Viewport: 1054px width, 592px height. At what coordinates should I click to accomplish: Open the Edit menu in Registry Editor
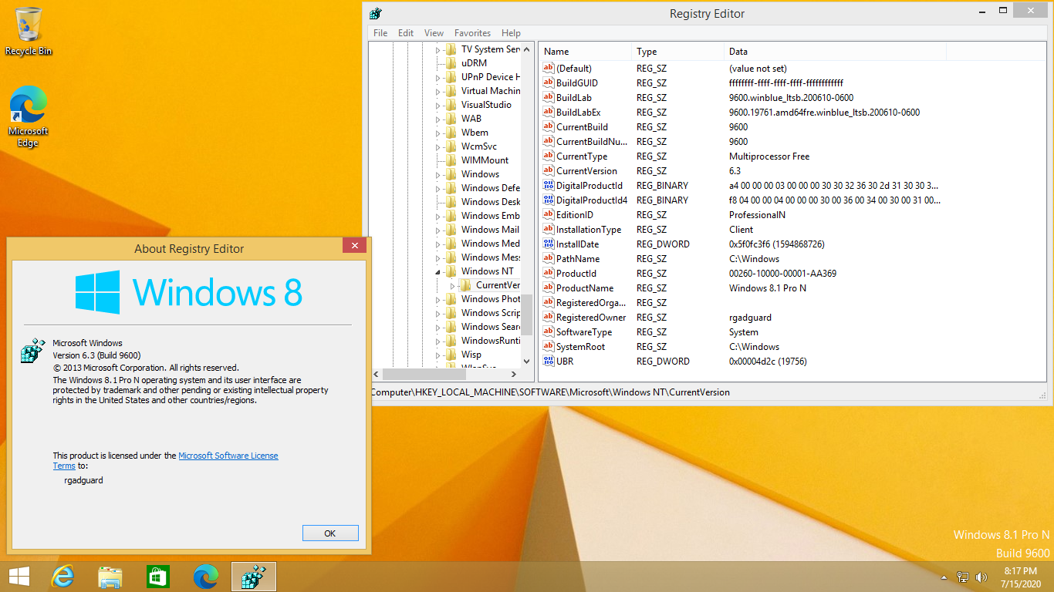(406, 33)
